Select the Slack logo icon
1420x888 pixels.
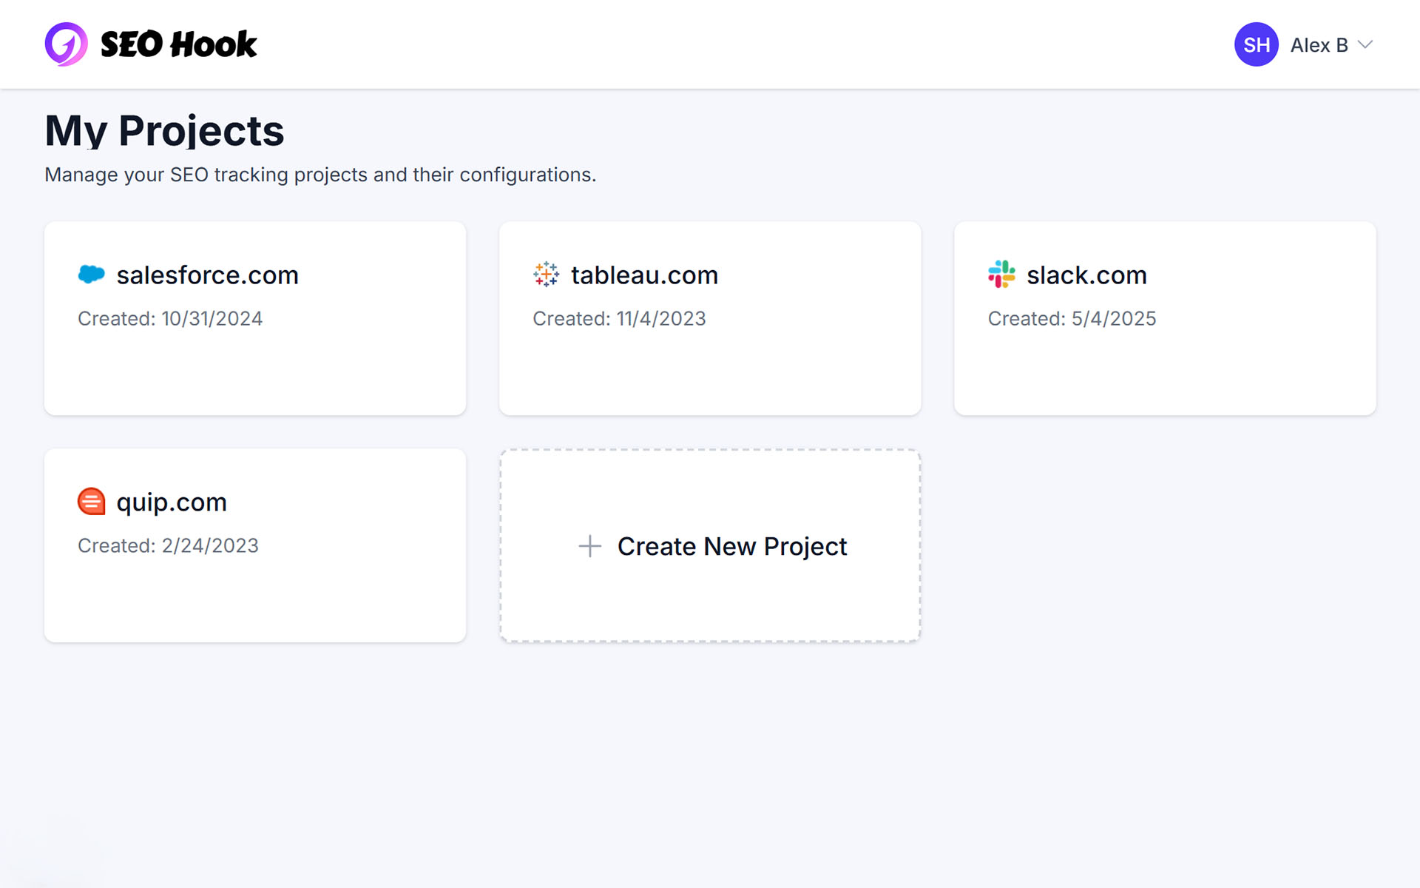[x=1001, y=275]
